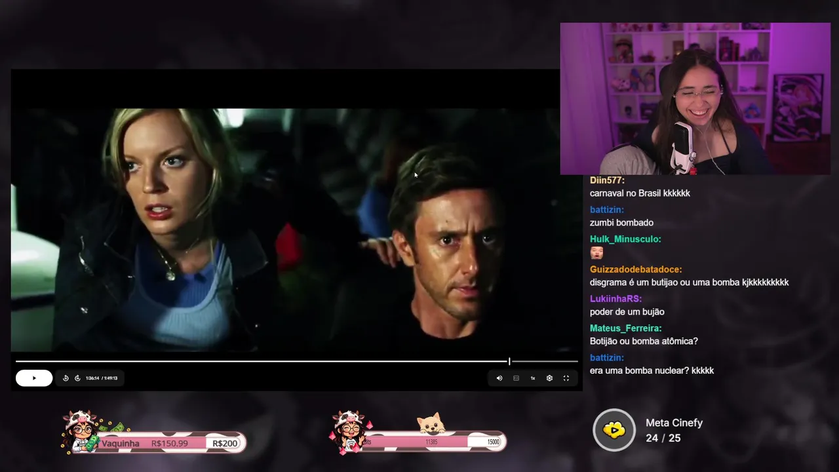The height and width of the screenshot is (472, 839).
Task: Enter fullscreen mode in the player
Action: (x=566, y=378)
